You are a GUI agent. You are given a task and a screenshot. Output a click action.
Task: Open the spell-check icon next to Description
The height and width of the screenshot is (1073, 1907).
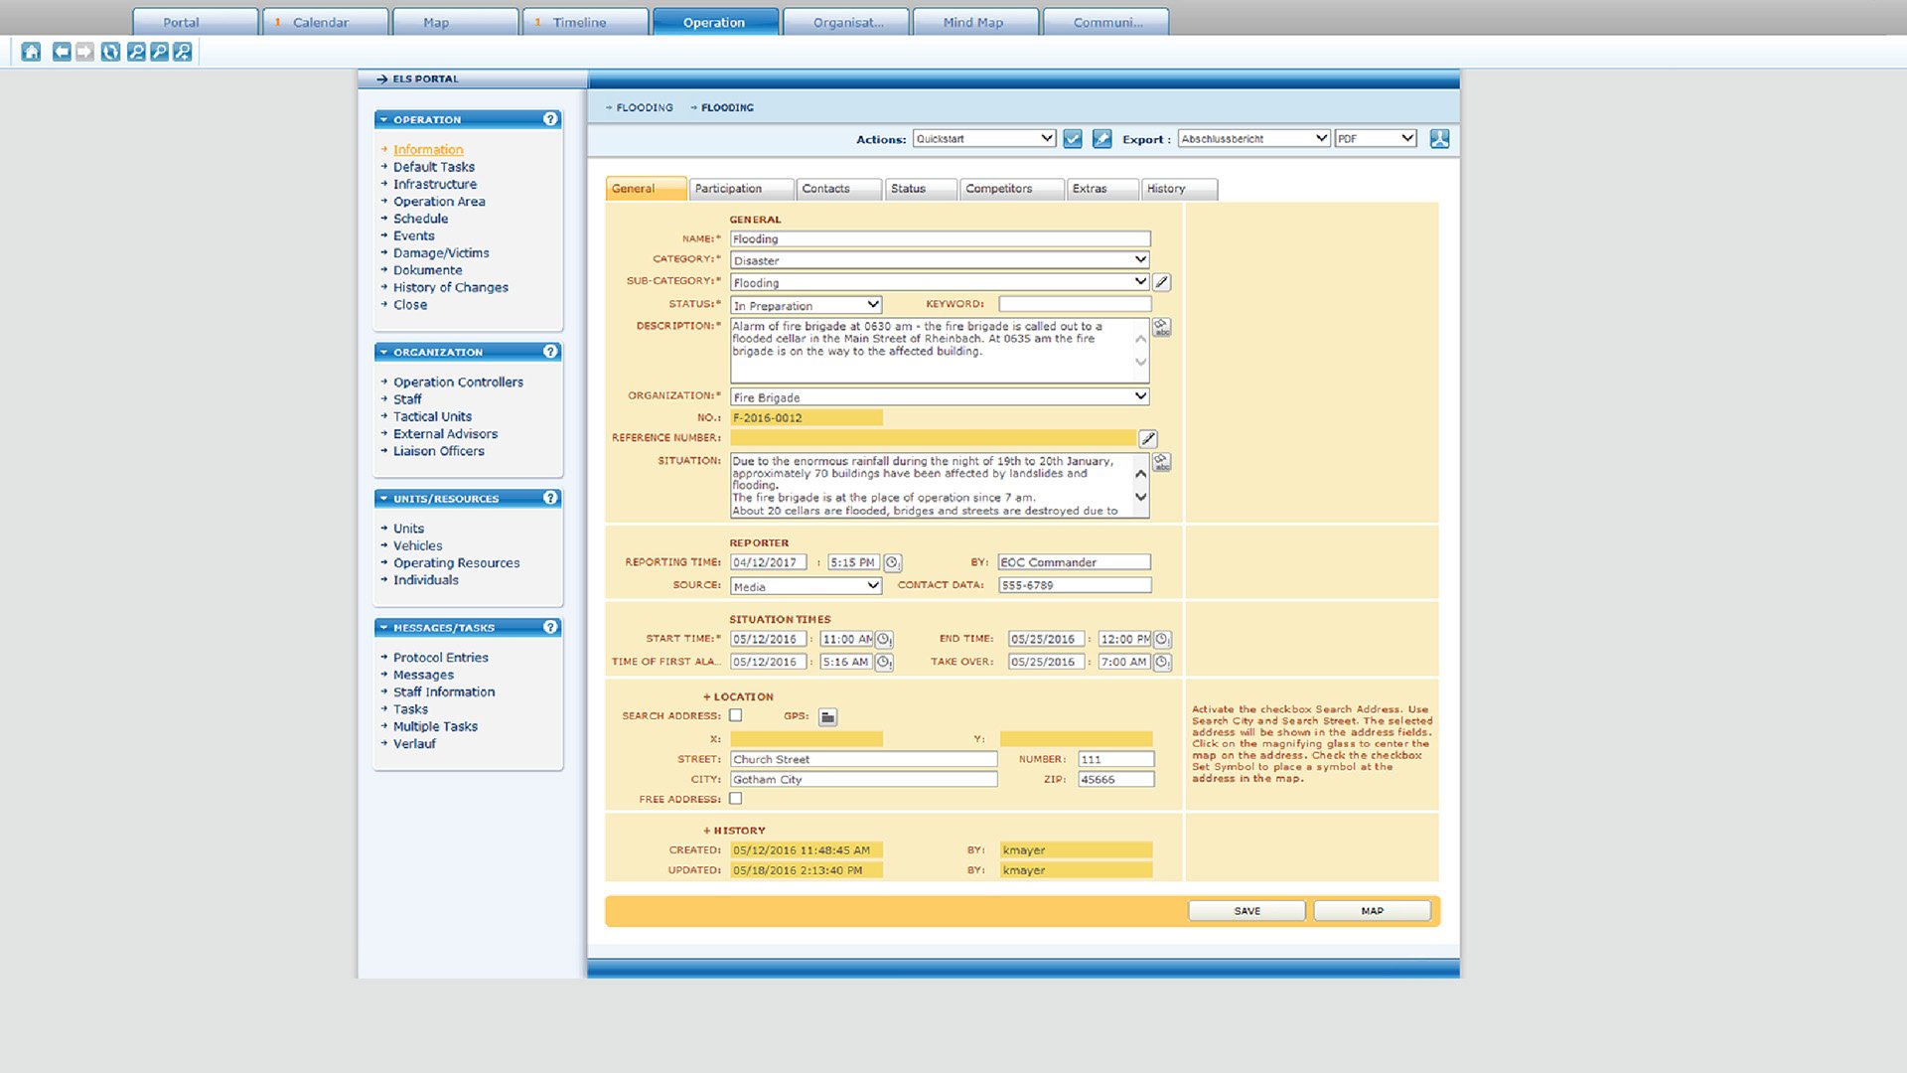[x=1162, y=327]
